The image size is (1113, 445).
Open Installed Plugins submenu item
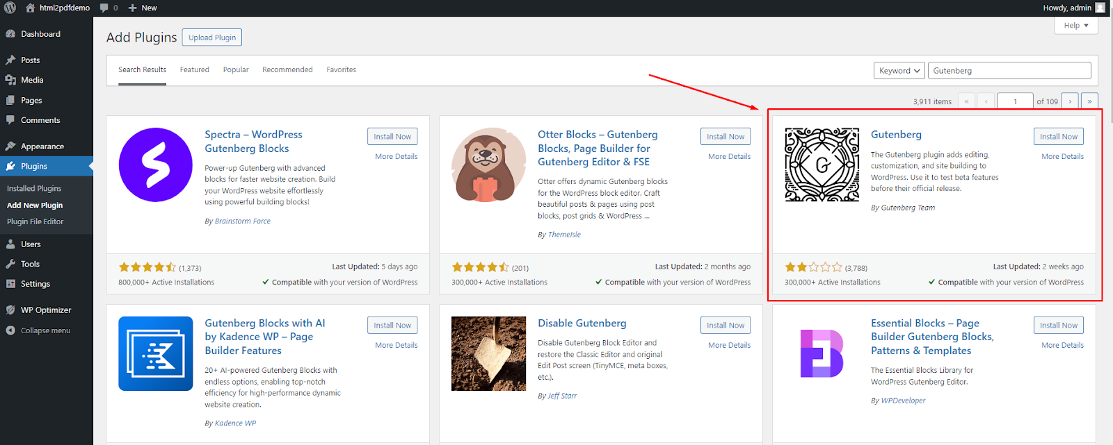click(34, 188)
